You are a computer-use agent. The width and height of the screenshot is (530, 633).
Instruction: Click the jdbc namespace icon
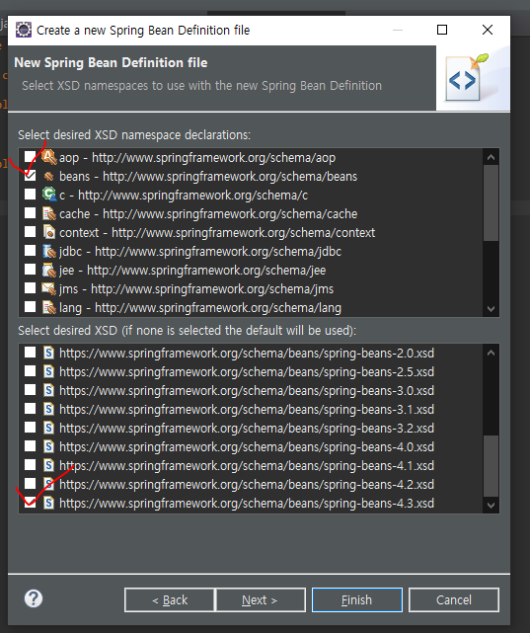coord(48,251)
